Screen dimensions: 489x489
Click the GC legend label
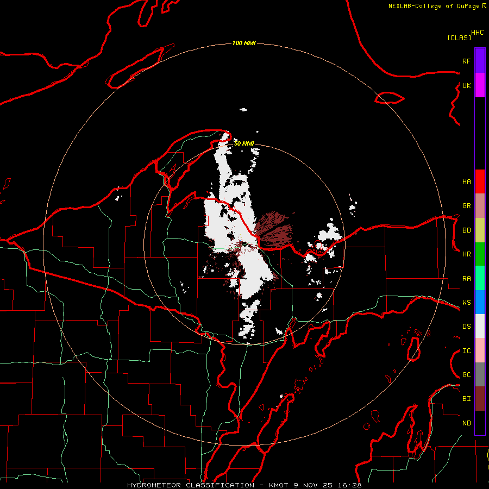(x=467, y=375)
